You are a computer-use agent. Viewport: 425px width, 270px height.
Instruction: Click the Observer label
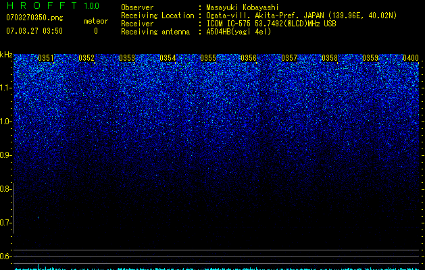(137, 7)
